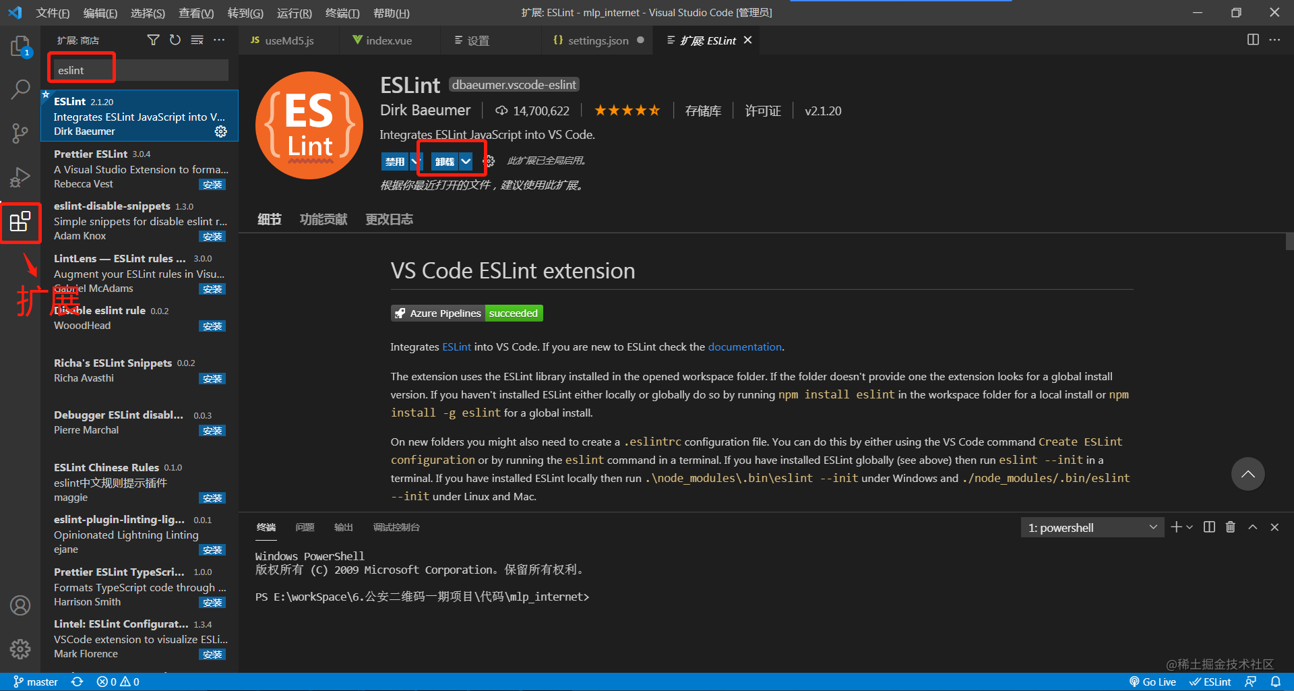Switch to the settings.json tab
The height and width of the screenshot is (691, 1294).
(596, 40)
